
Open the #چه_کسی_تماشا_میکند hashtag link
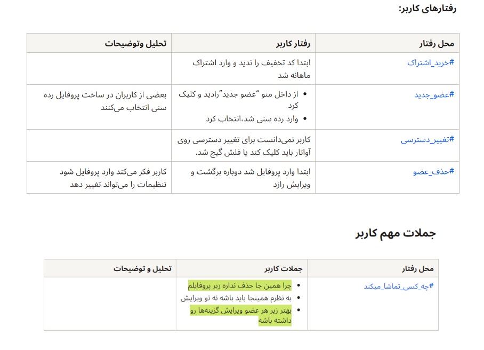tap(399, 286)
